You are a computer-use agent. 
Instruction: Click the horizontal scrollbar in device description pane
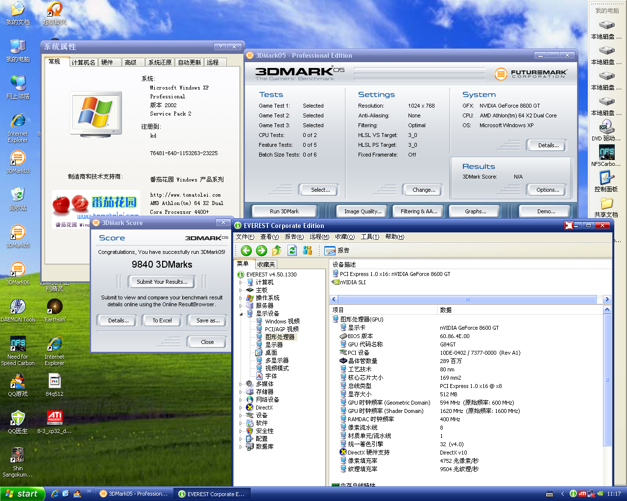(x=467, y=299)
